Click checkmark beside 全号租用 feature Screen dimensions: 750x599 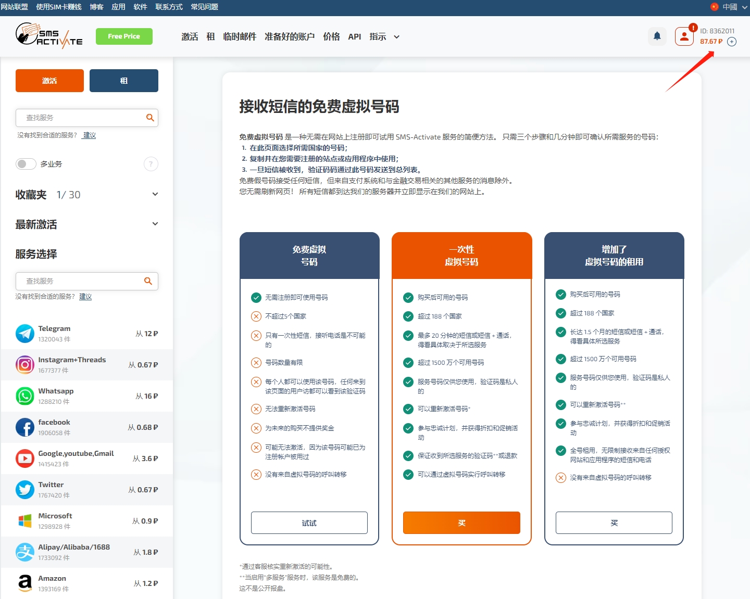(561, 451)
